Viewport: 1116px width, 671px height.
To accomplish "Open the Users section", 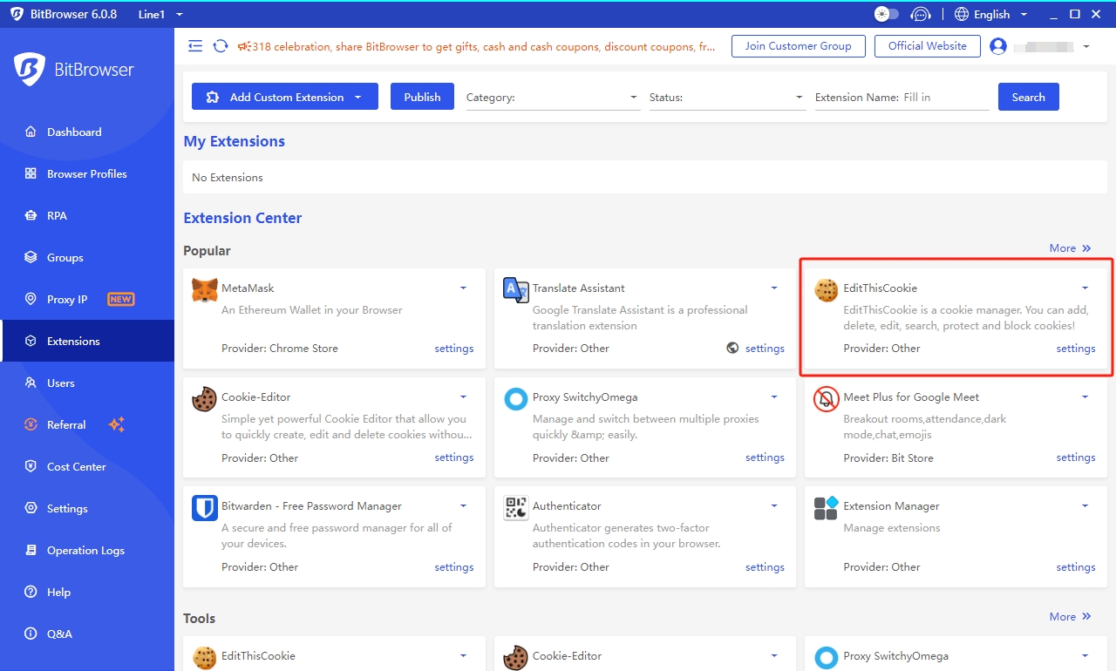I will (x=87, y=383).
